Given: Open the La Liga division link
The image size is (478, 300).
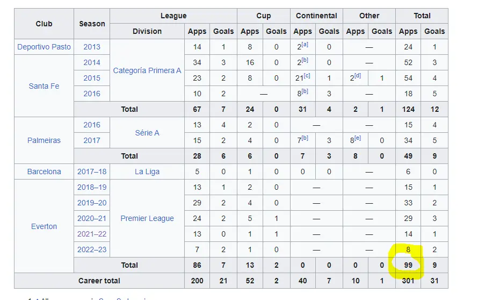Looking at the screenshot, I should tap(147, 172).
